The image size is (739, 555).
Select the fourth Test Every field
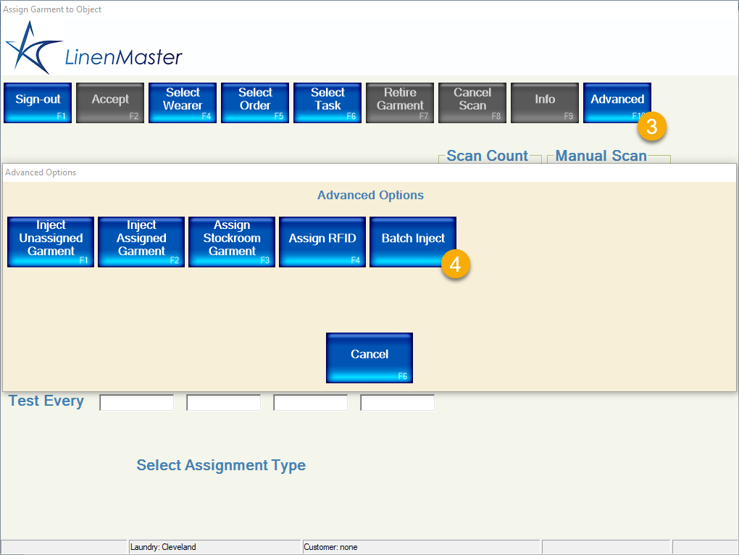tap(398, 403)
